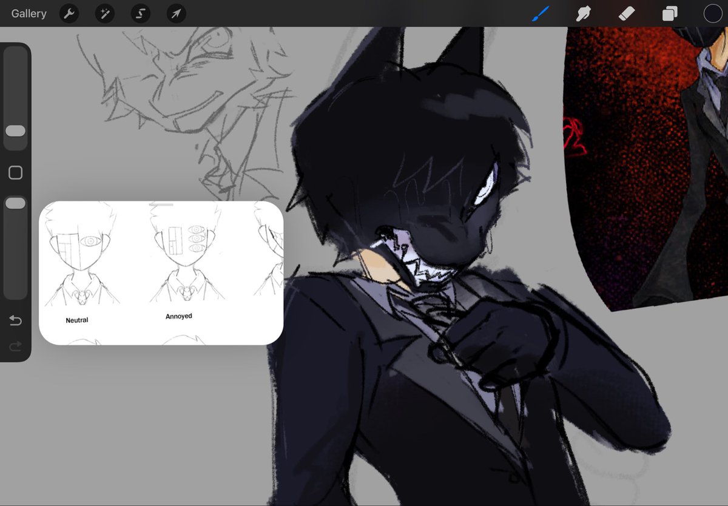The height and width of the screenshot is (506, 728).
Task: Select the Eraser tool
Action: pyautogui.click(x=626, y=13)
